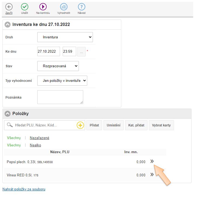
Task: Select the Nealko category filter
Action: click(x=35, y=145)
